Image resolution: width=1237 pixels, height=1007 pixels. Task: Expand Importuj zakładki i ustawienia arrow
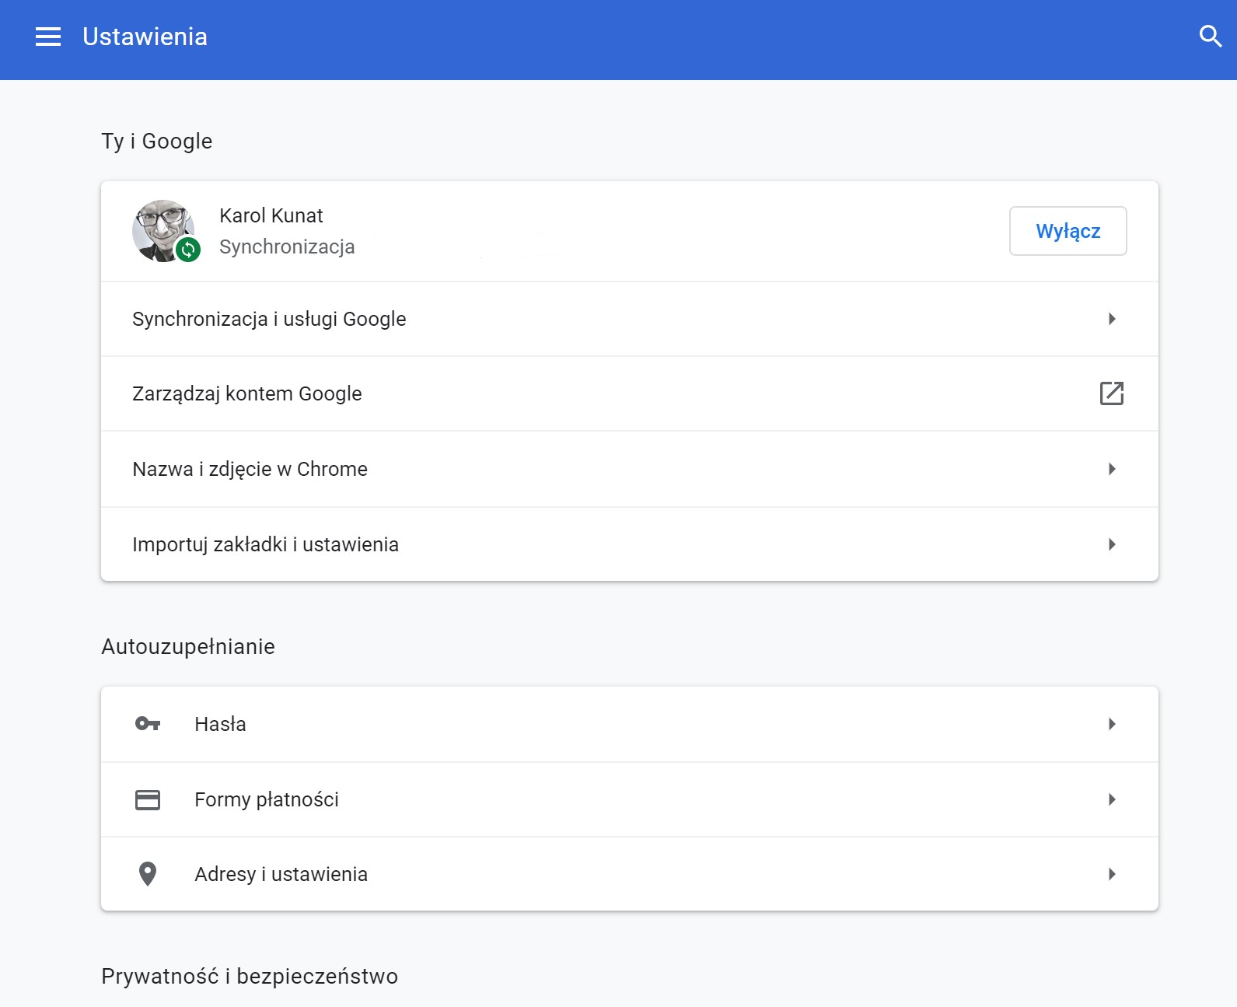click(x=1112, y=544)
